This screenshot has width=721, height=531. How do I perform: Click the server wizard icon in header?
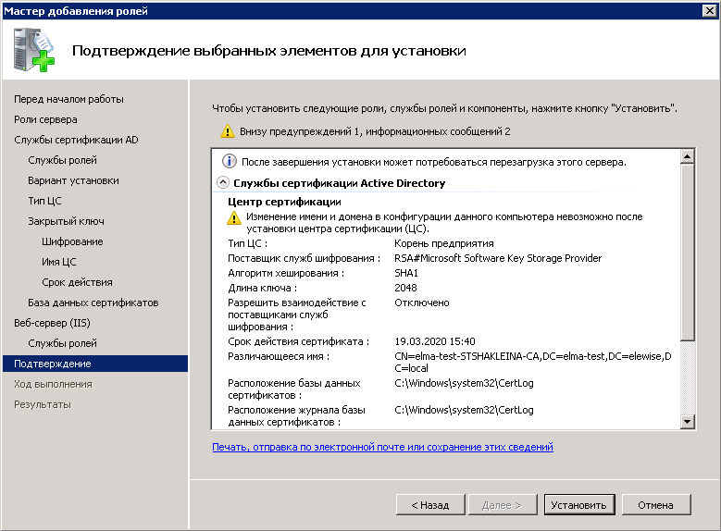[x=35, y=50]
